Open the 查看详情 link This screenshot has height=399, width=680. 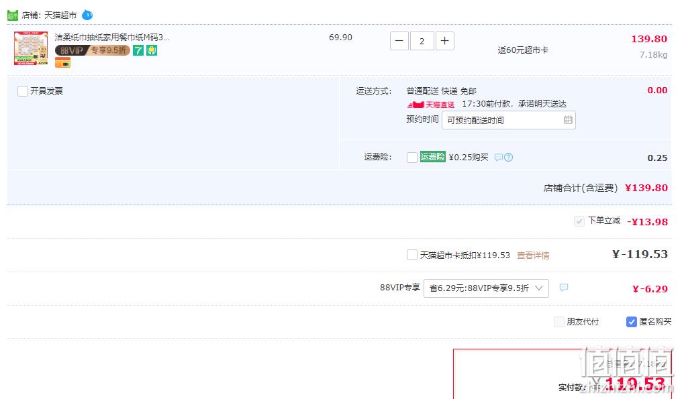[533, 255]
